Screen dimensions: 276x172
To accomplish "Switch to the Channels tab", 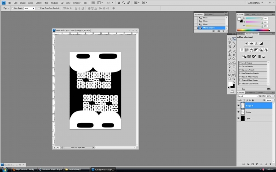I will pos(251,93).
